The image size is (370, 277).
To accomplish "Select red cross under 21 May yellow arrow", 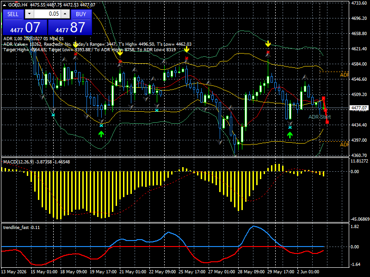I will pyautogui.click(x=120, y=61).
